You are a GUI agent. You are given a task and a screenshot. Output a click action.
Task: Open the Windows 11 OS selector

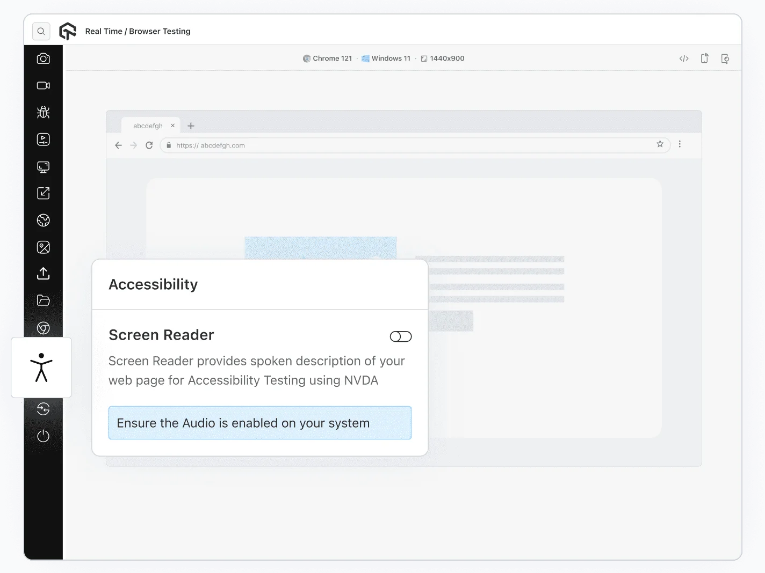coord(386,58)
